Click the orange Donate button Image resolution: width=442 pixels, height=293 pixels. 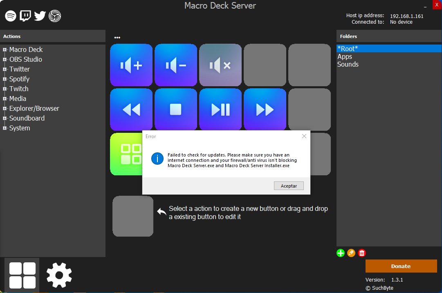click(401, 266)
